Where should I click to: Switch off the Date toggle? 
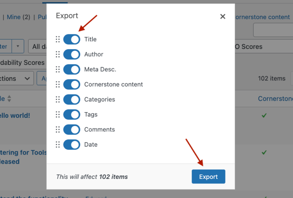[72, 145]
